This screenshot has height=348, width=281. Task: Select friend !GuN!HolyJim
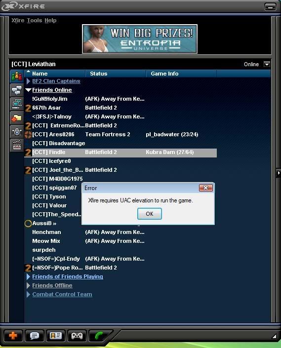pyautogui.click(x=50, y=99)
